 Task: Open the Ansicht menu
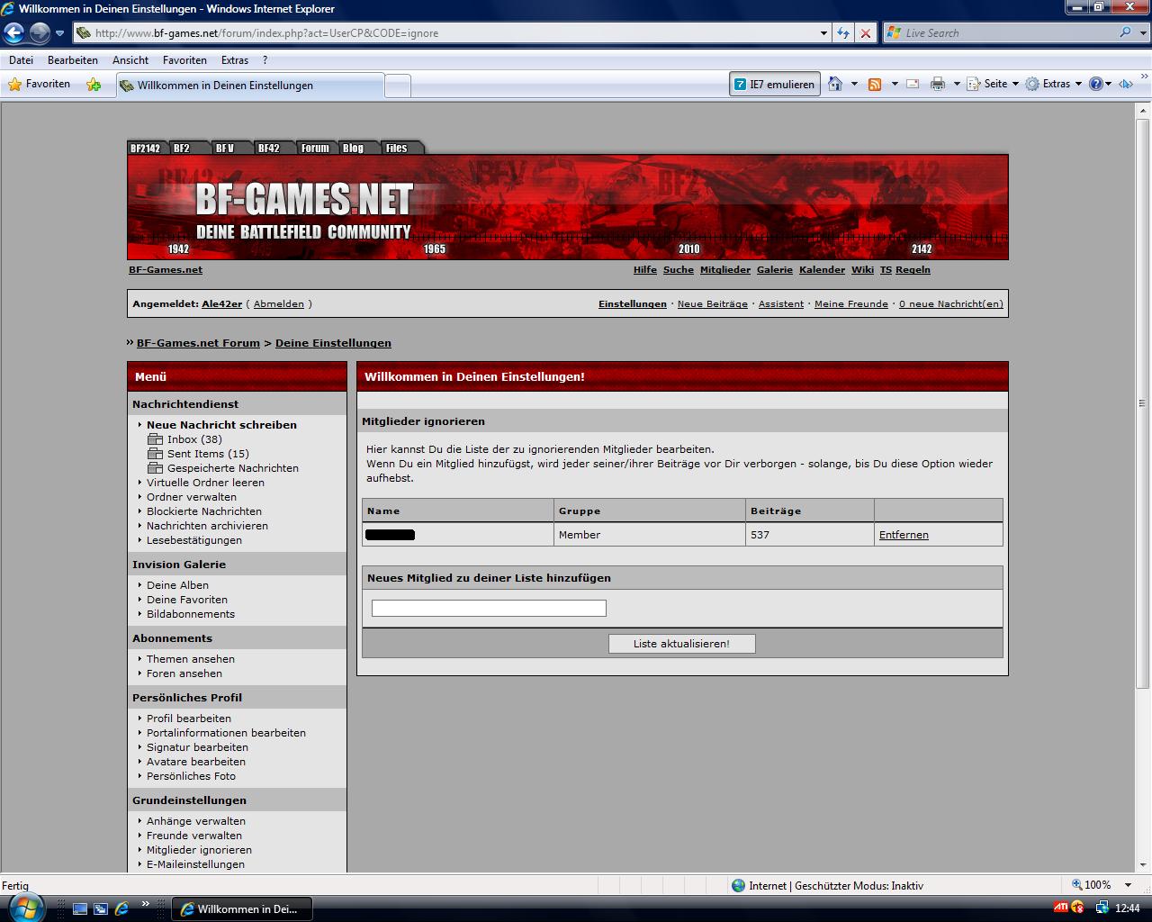pyautogui.click(x=130, y=60)
